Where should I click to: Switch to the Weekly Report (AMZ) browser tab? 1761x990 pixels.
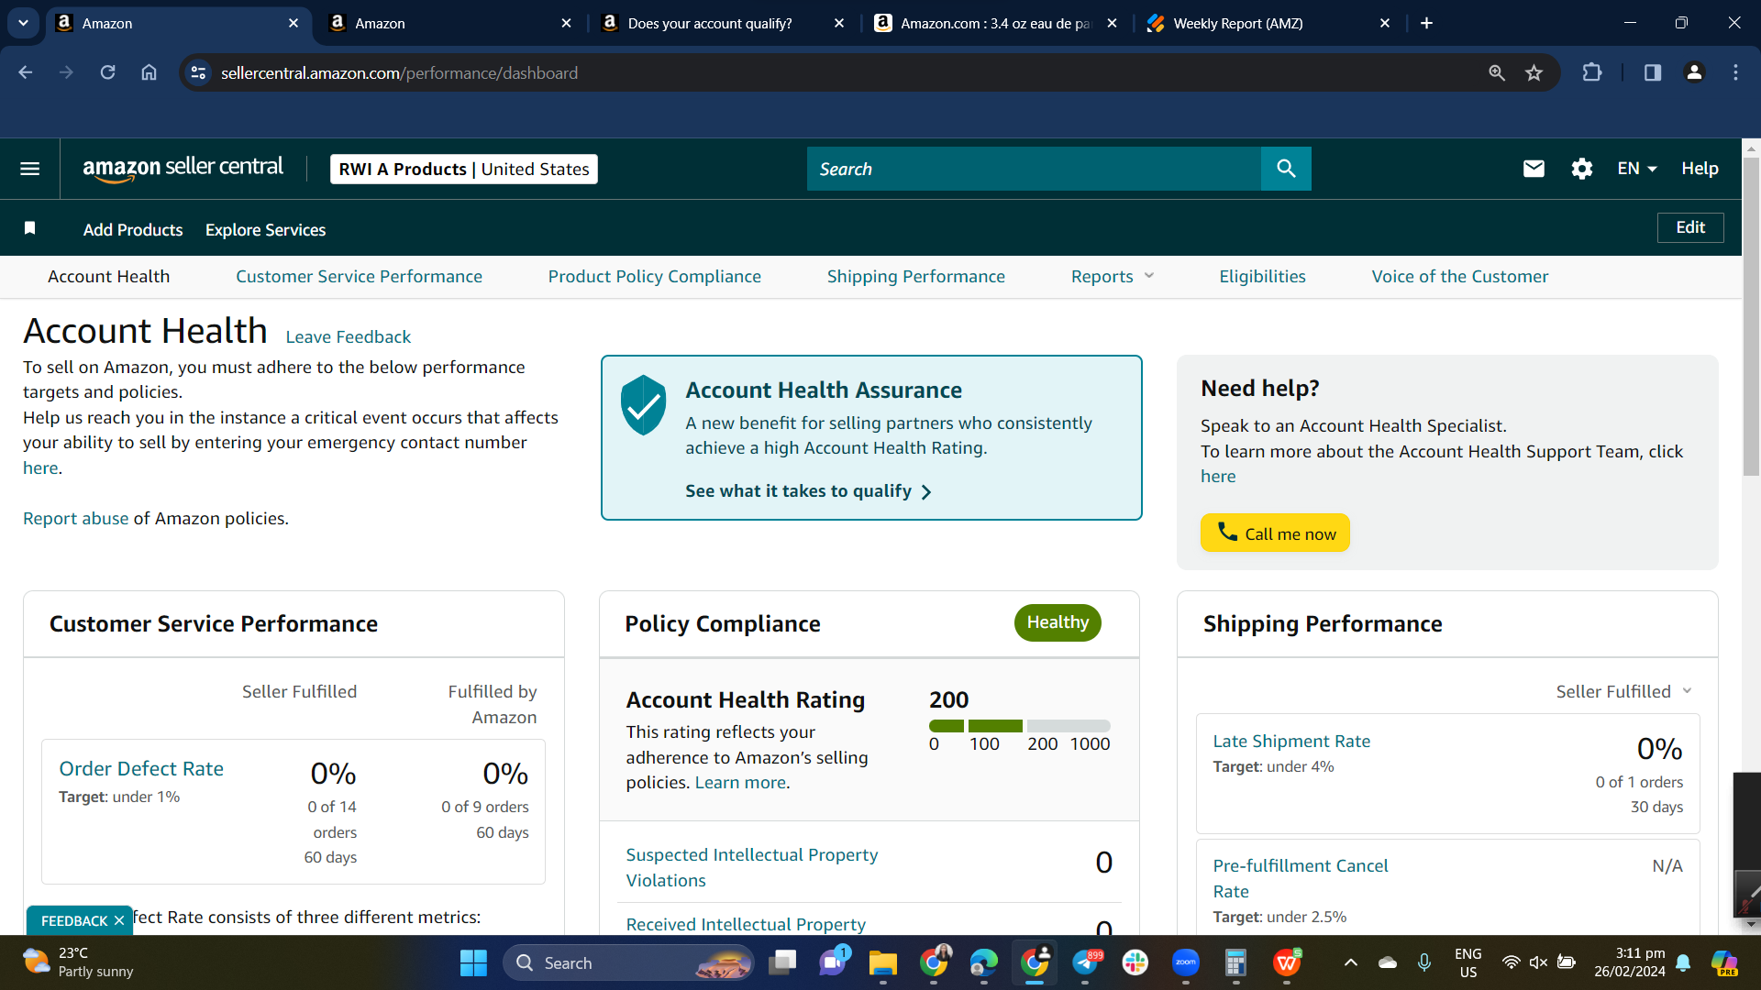[x=1268, y=23]
